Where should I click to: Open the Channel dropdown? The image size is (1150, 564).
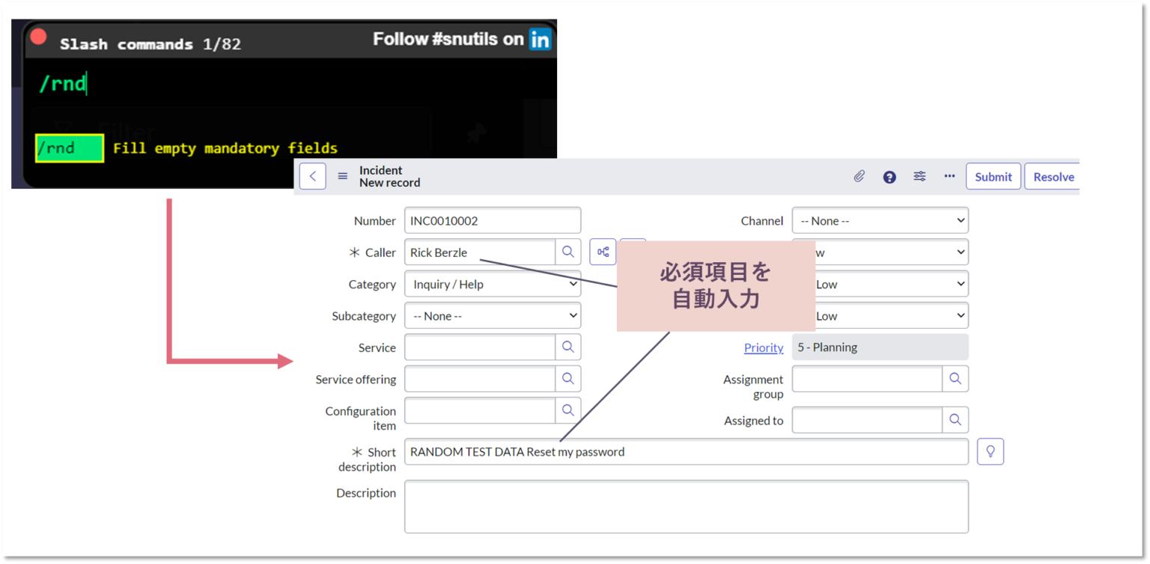[880, 219]
